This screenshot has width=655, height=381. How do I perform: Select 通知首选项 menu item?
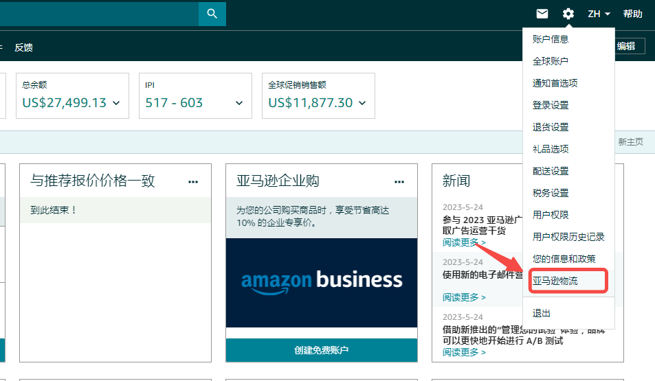point(555,83)
